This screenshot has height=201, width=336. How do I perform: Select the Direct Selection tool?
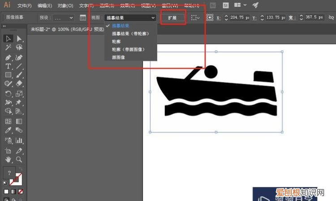pos(19,39)
